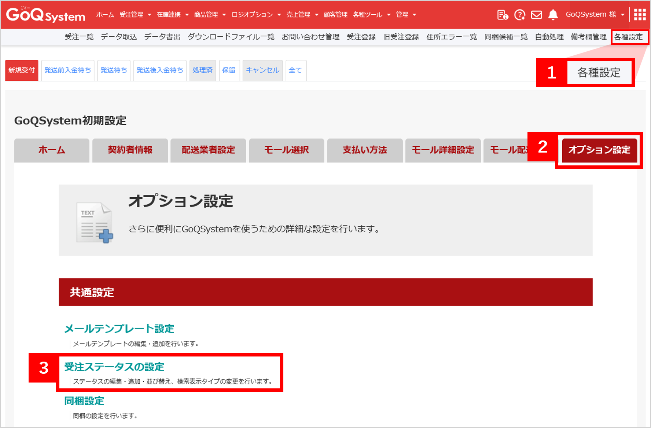Switch to the 配送業者設定 tab

point(208,150)
